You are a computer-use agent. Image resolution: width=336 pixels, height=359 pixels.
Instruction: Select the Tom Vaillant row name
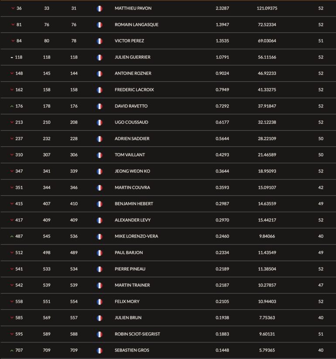(x=130, y=155)
